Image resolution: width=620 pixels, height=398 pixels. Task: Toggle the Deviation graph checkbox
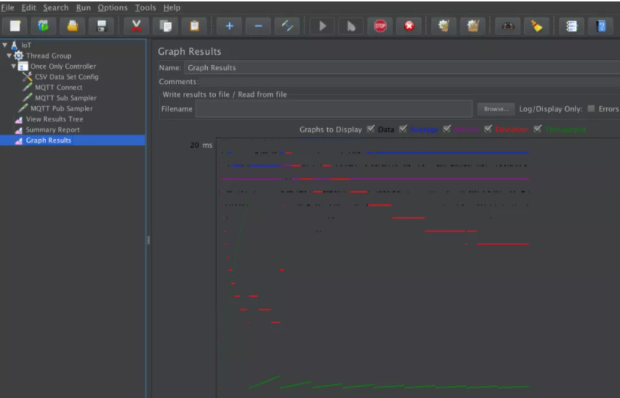click(488, 129)
